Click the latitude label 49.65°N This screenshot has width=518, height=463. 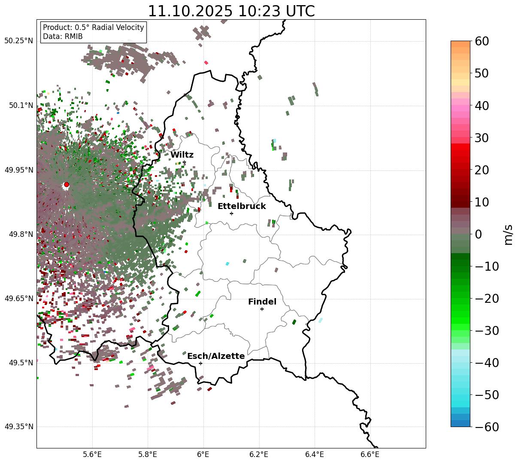coord(19,299)
